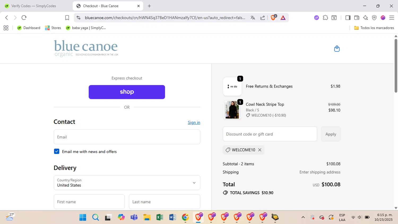This screenshot has width=398, height=224.
Task: Reload the checkout page
Action: 24,18
